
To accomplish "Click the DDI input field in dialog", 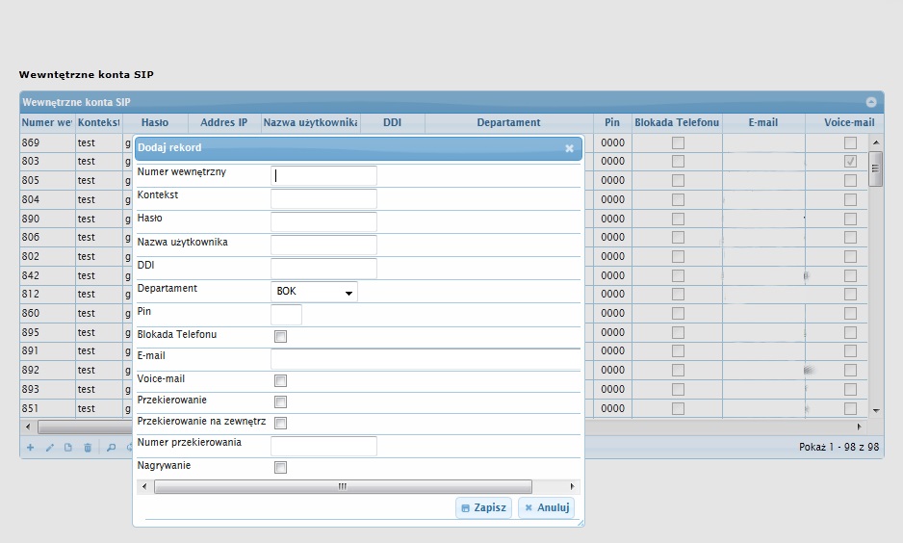I will pyautogui.click(x=323, y=269).
